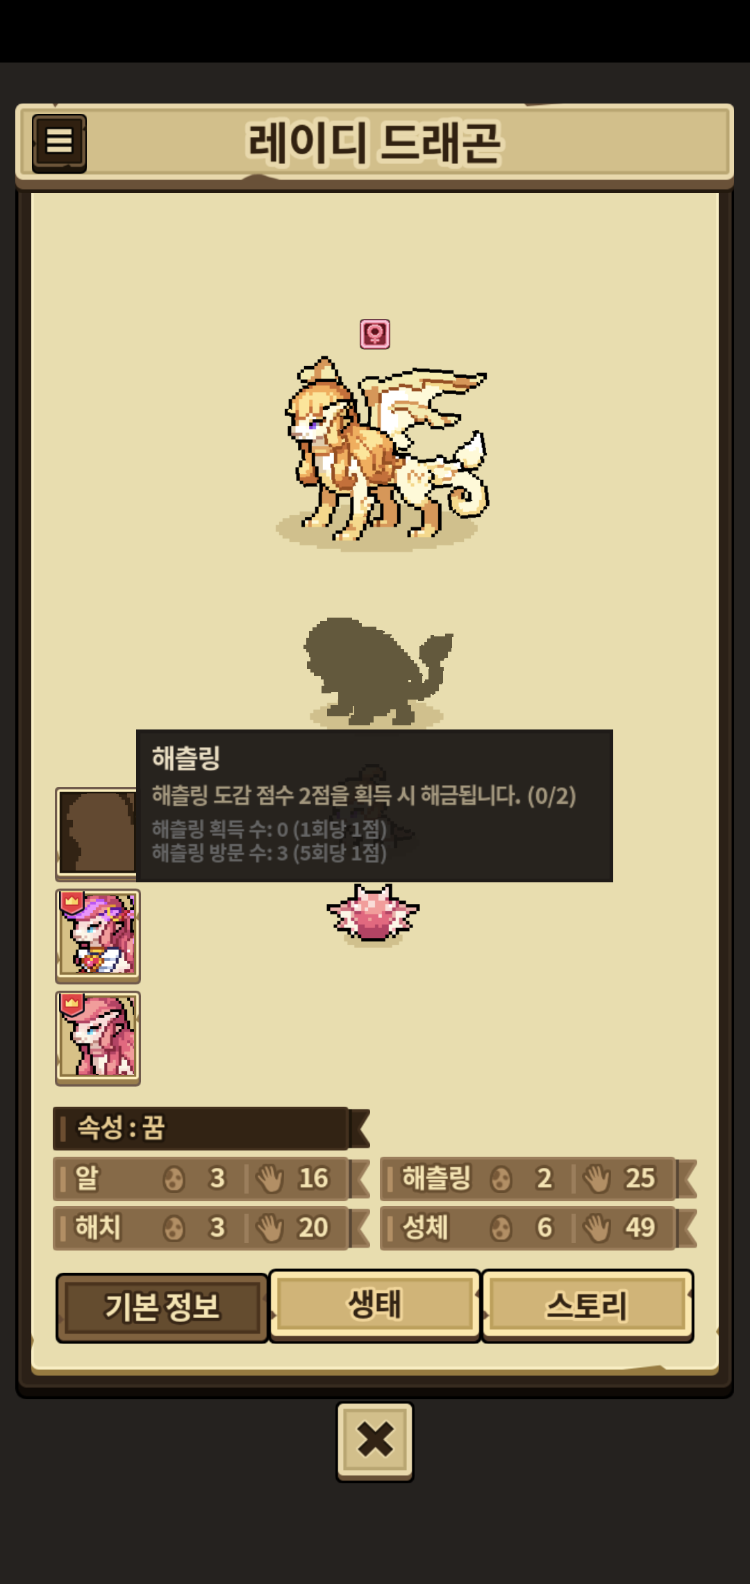750x1584 pixels.
Task: Click the 알 stats row
Action: (211, 1178)
